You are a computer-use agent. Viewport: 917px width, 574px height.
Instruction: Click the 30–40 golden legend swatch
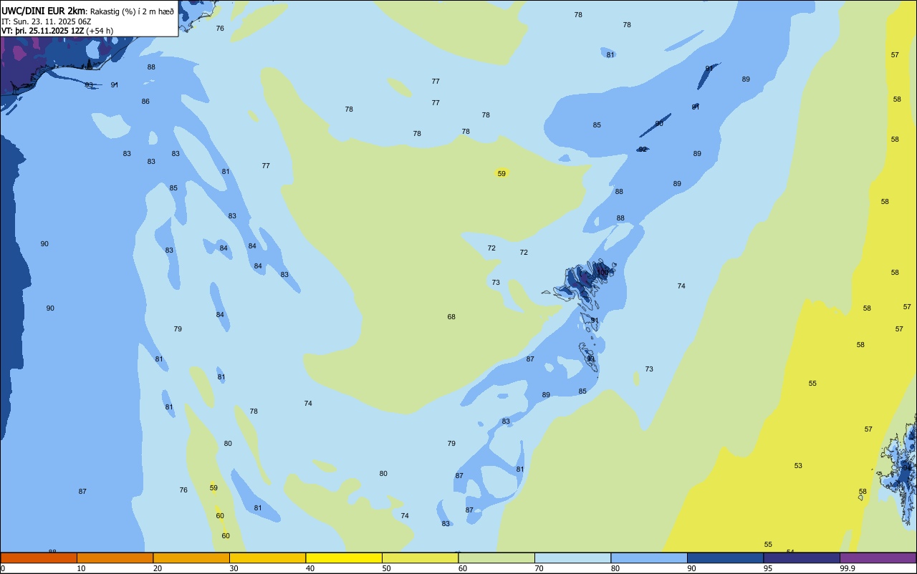coord(267,558)
